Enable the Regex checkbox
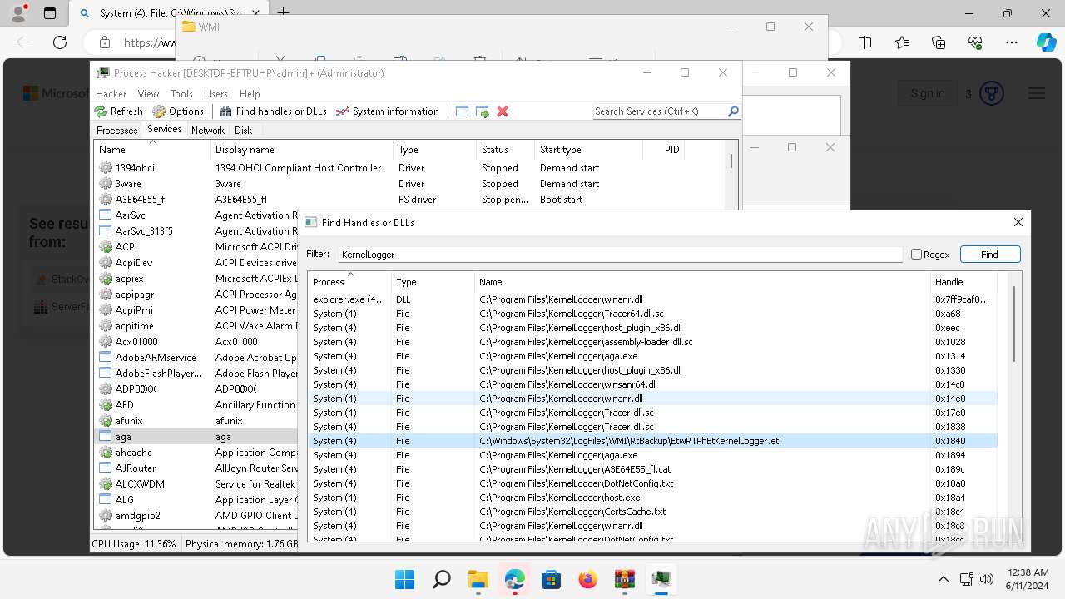This screenshot has height=599, width=1065. (x=916, y=255)
